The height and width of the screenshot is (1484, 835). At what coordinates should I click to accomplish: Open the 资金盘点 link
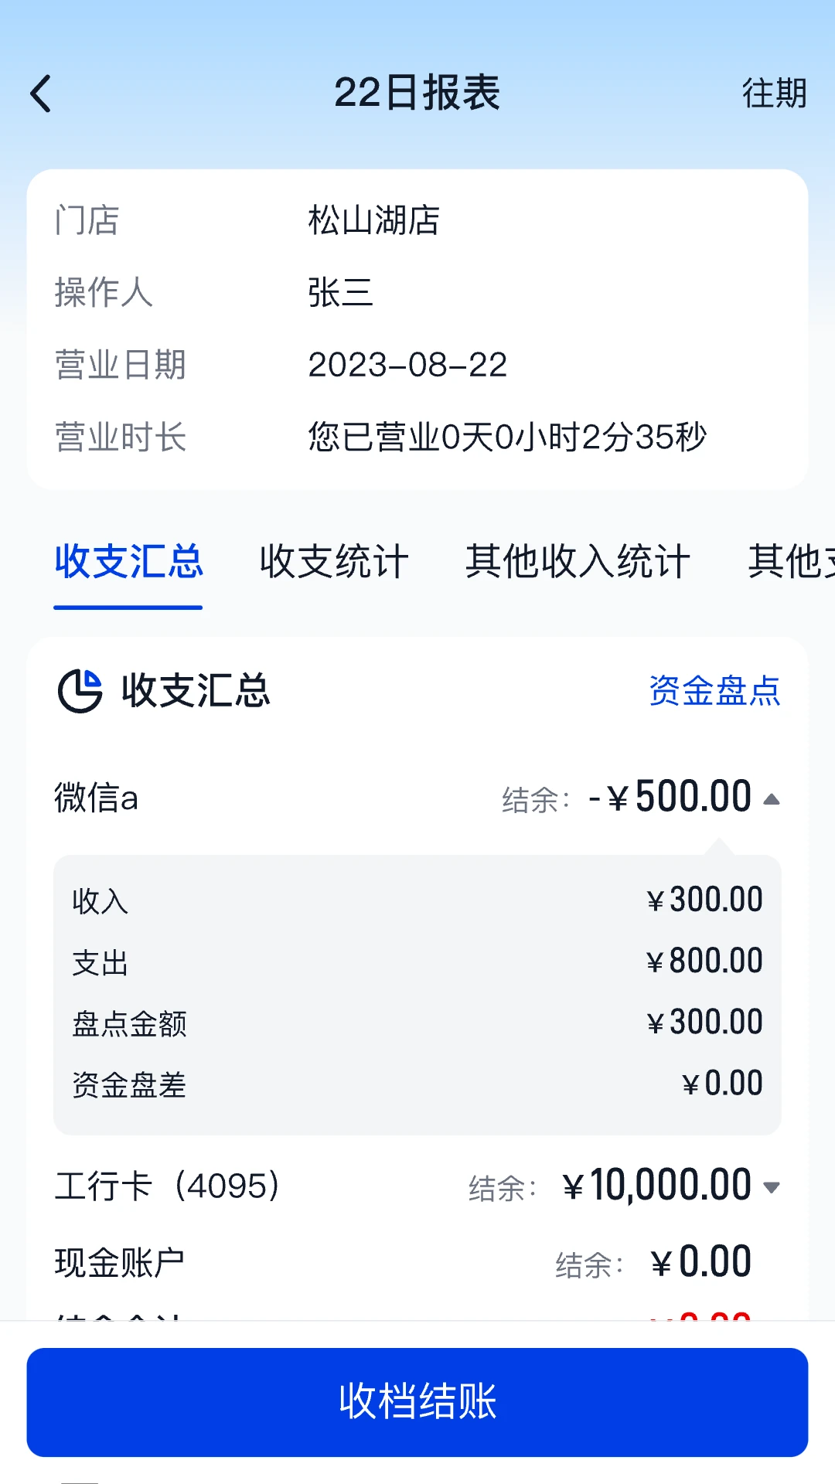(714, 690)
